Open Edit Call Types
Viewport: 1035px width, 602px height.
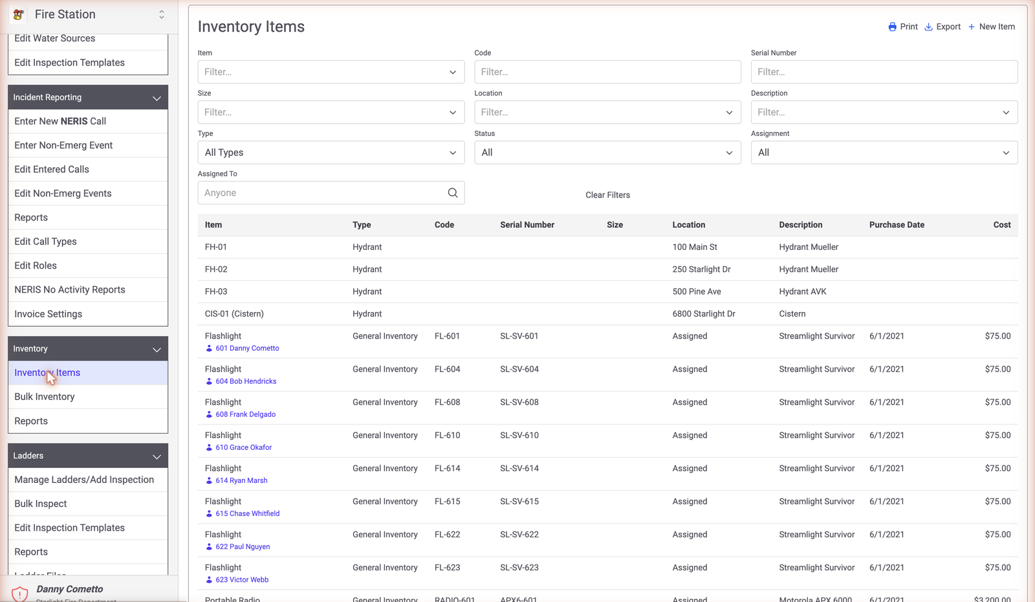coord(88,241)
